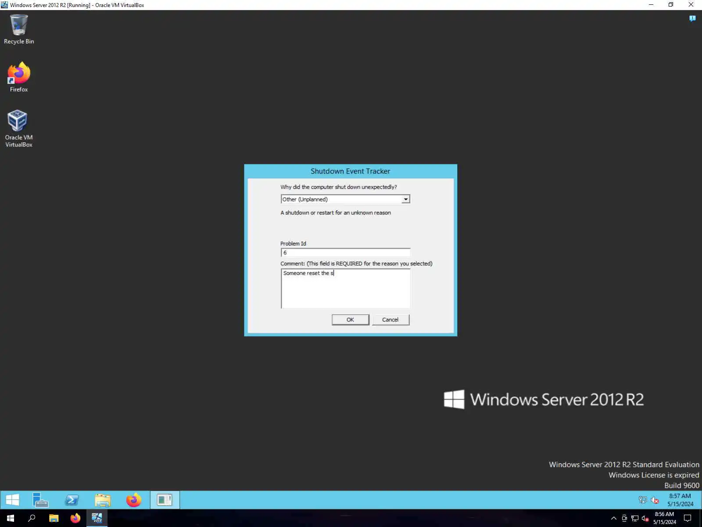Open host taskbar Search magnifier
Image resolution: width=702 pixels, height=527 pixels.
(32, 518)
